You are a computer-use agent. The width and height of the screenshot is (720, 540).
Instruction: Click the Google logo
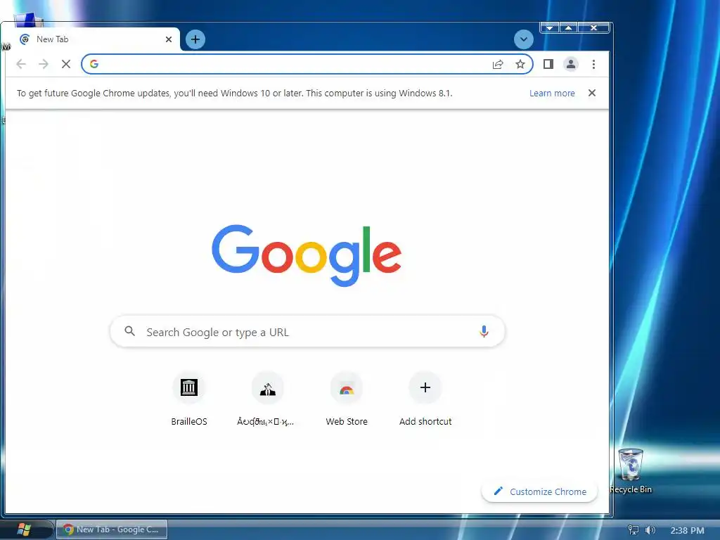pyautogui.click(x=307, y=255)
